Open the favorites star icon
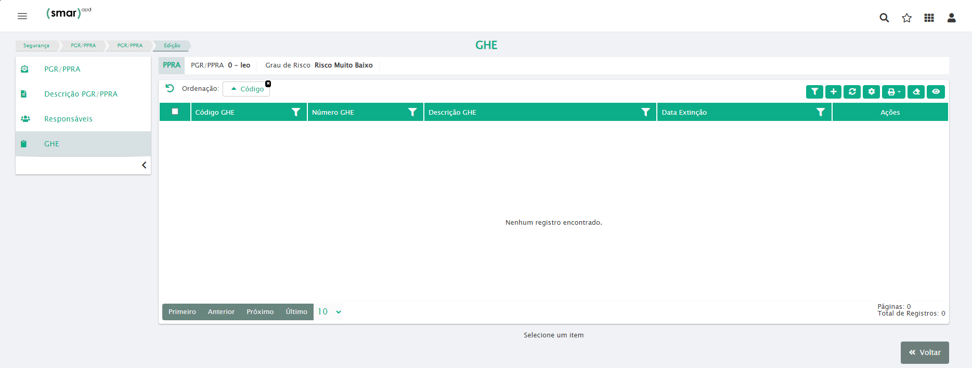972x368 pixels. [x=906, y=18]
